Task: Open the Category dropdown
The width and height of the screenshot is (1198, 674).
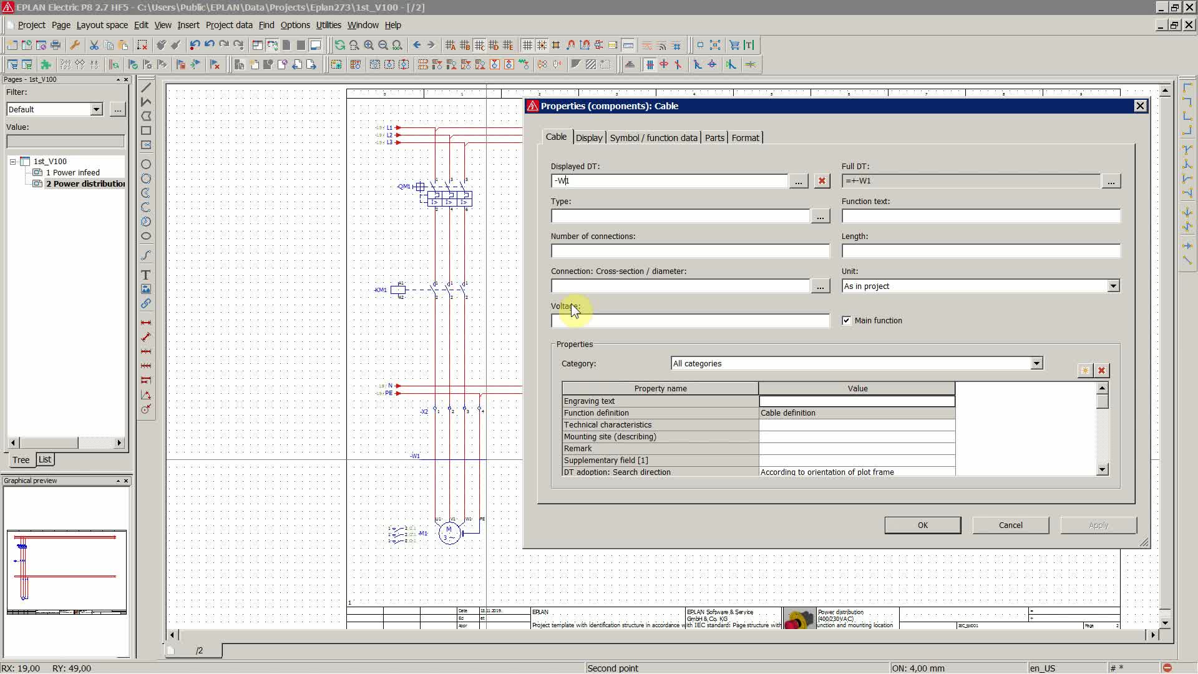Action: pos(1036,364)
